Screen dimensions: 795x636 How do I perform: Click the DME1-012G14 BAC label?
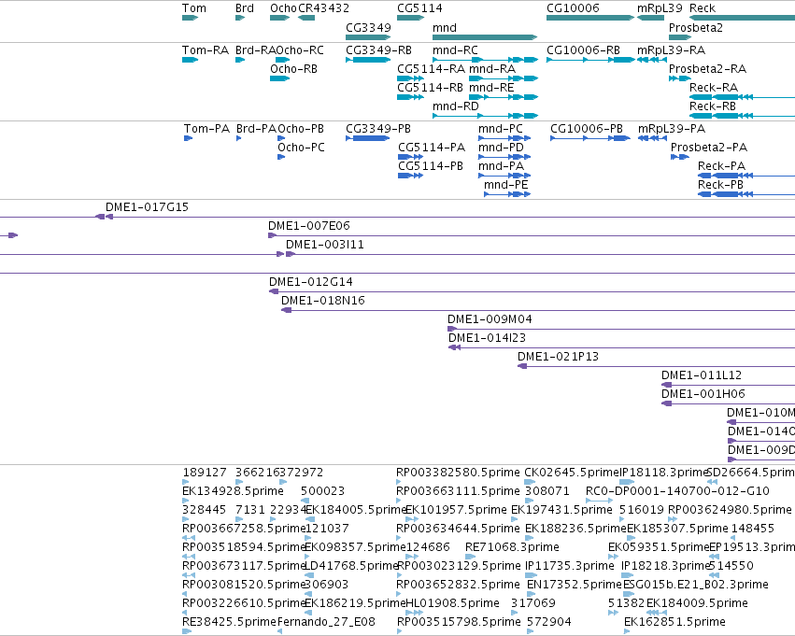click(310, 282)
